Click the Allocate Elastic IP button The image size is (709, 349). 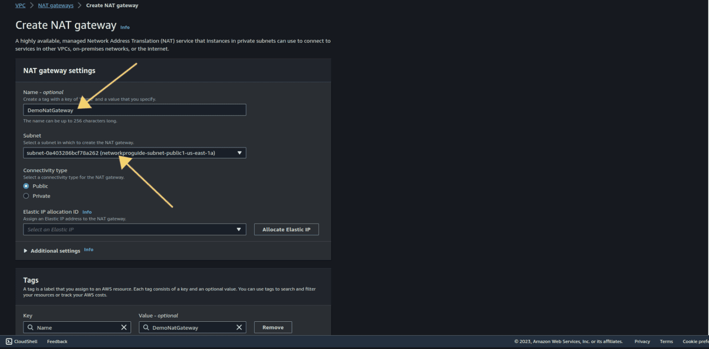point(286,229)
